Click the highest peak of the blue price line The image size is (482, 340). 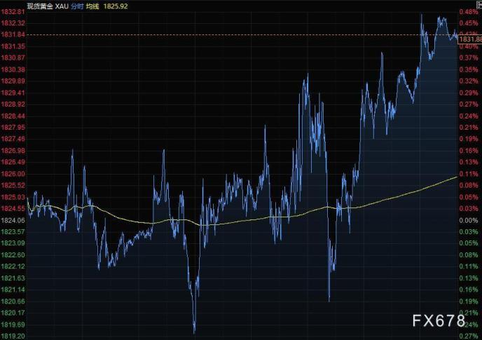422,15
